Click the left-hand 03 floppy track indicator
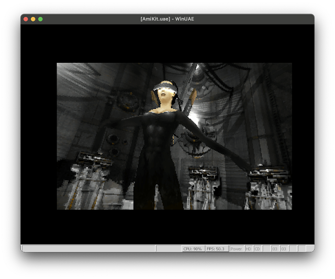Screen dimensions: 335x279 click(275, 249)
